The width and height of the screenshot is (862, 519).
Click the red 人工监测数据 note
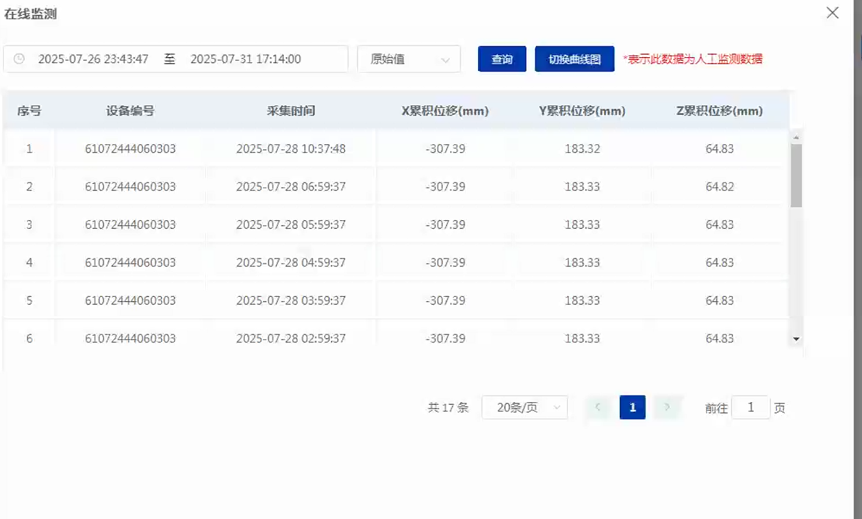(x=692, y=59)
